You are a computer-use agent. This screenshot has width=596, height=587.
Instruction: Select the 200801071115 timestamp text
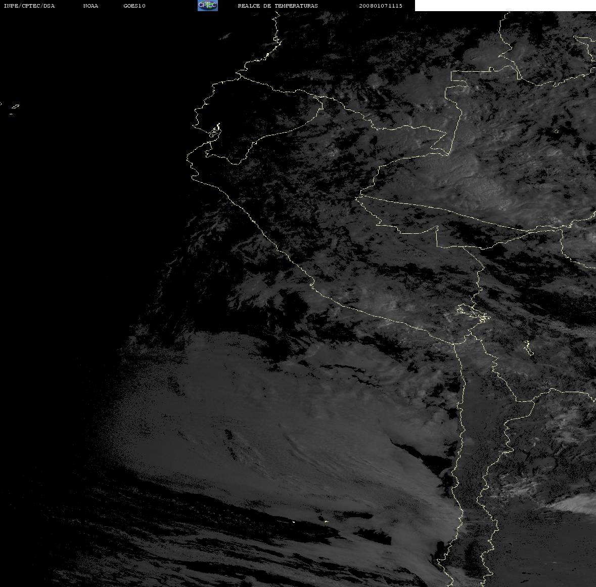point(381,6)
